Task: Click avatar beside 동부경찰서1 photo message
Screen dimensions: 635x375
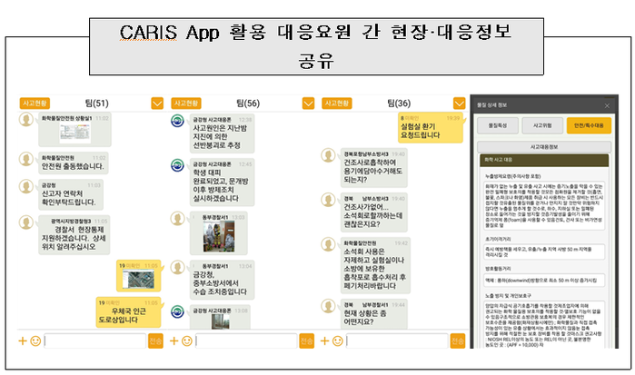Action: tap(177, 219)
